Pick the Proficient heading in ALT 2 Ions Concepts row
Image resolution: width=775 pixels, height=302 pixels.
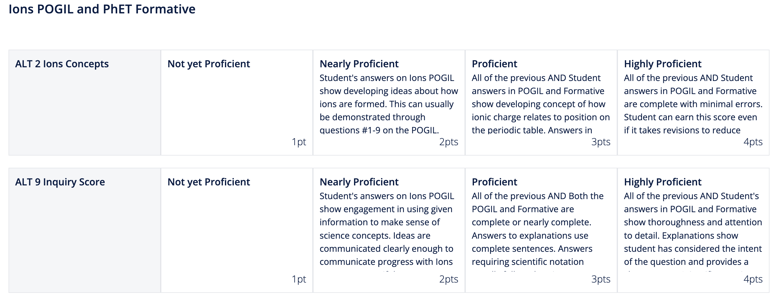coord(494,64)
